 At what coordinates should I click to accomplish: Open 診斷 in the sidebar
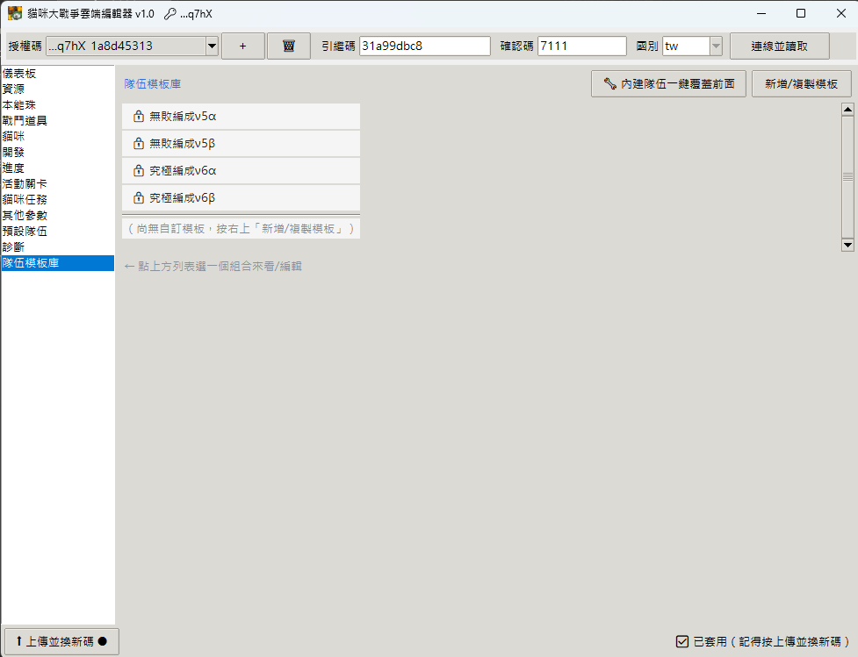pyautogui.click(x=57, y=247)
